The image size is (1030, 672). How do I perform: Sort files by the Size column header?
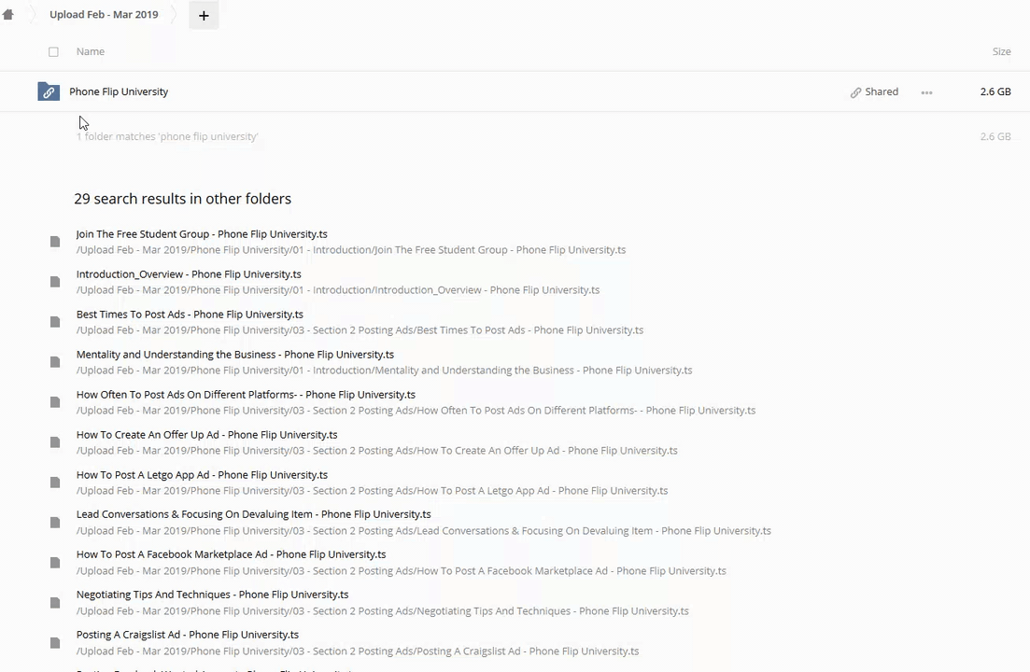pyautogui.click(x=1001, y=51)
